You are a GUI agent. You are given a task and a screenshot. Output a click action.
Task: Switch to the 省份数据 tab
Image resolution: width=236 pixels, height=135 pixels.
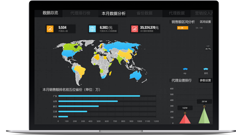(x=145, y=13)
